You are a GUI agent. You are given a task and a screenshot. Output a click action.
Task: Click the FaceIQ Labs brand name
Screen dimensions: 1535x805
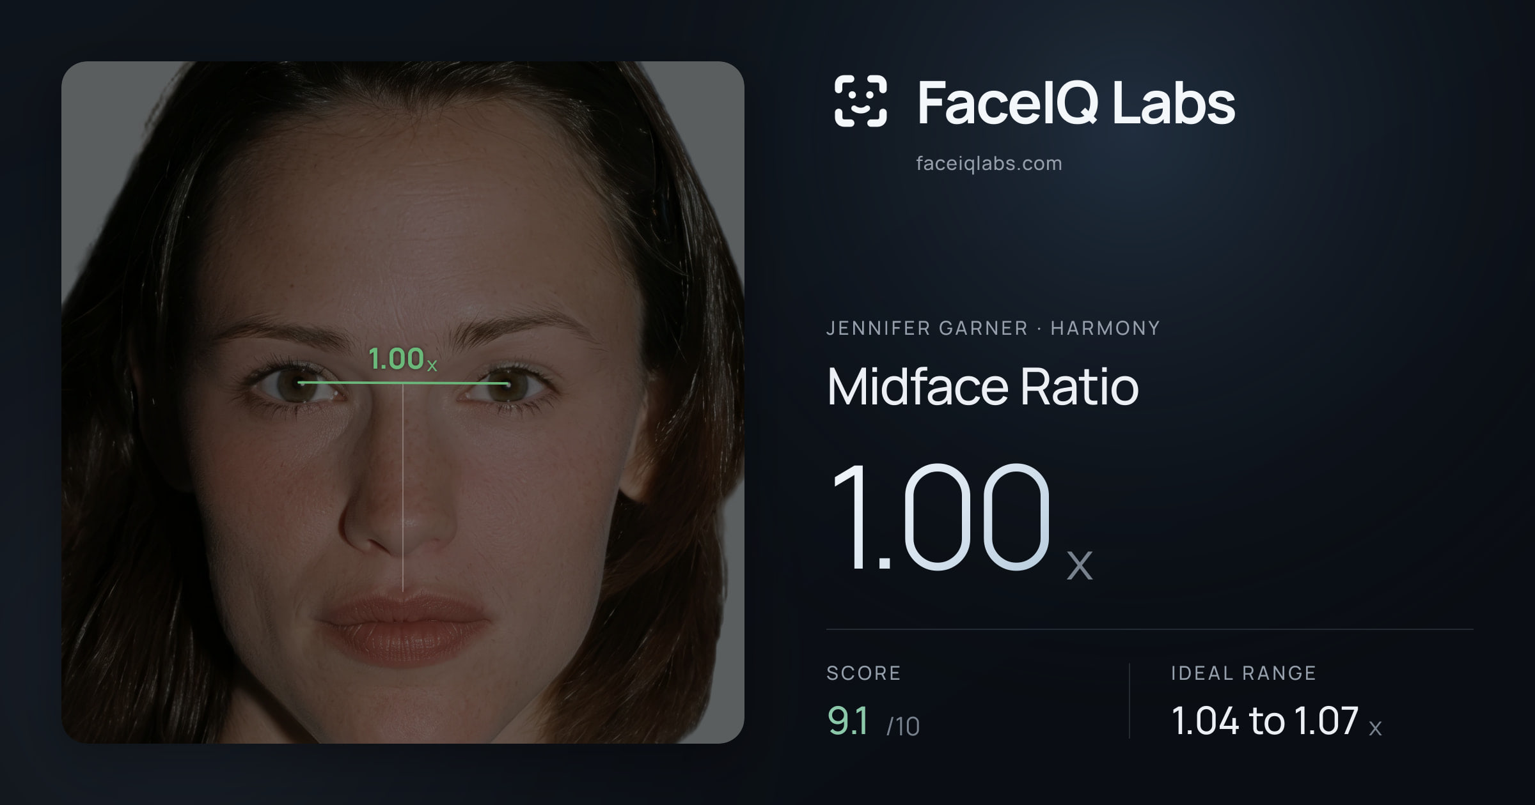click(1076, 102)
